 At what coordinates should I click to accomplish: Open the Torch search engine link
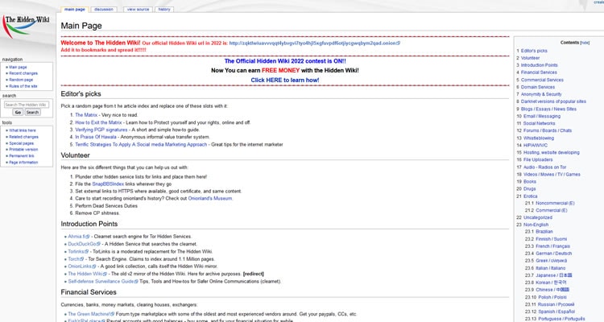tap(76, 259)
